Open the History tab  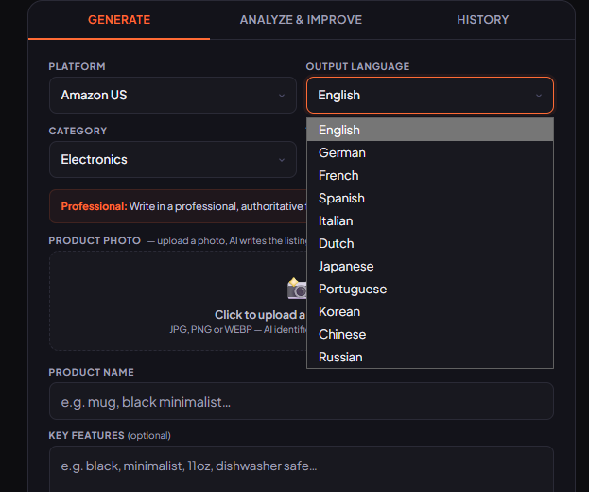pyautogui.click(x=482, y=20)
